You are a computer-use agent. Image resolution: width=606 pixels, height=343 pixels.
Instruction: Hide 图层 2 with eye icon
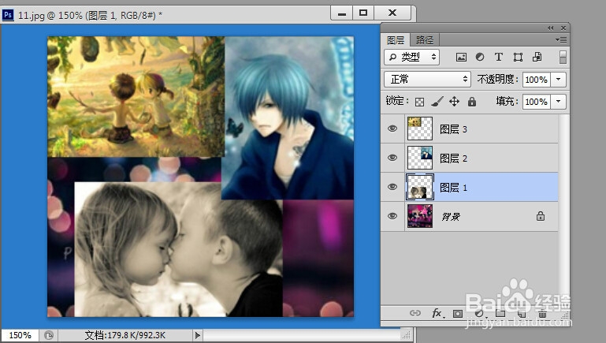[392, 158]
